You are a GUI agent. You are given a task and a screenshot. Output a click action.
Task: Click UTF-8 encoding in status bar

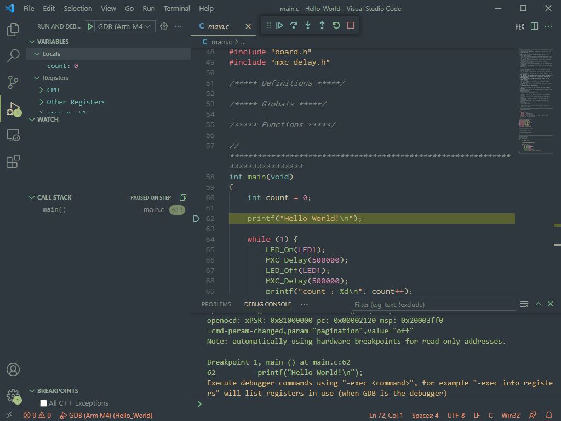tap(456, 416)
